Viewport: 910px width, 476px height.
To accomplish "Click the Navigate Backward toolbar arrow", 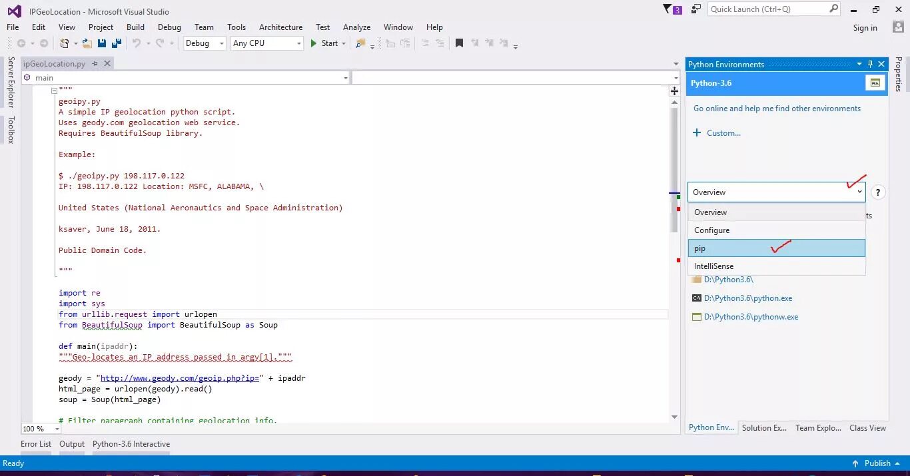I will click(21, 43).
